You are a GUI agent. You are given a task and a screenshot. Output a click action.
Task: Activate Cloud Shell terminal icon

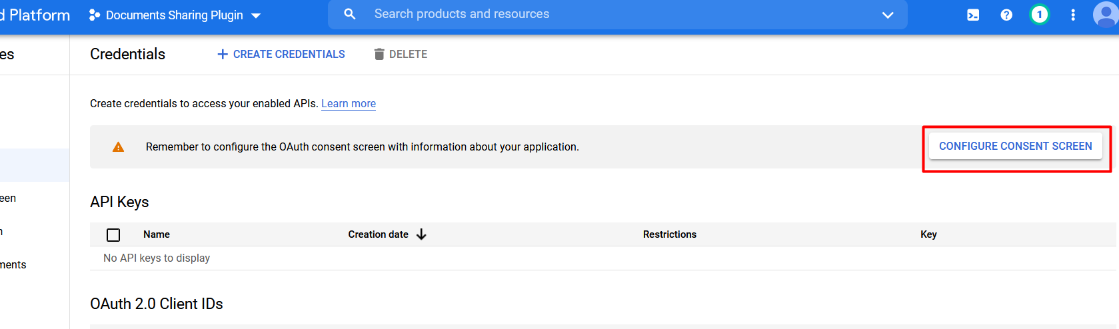point(973,15)
